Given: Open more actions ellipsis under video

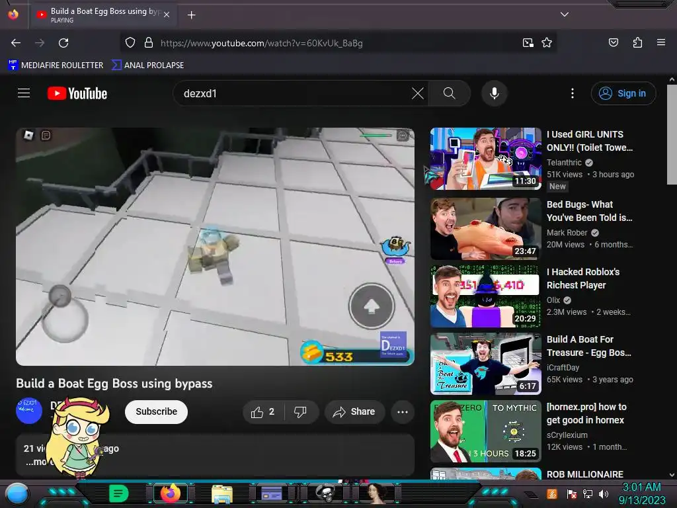Looking at the screenshot, I should (403, 412).
